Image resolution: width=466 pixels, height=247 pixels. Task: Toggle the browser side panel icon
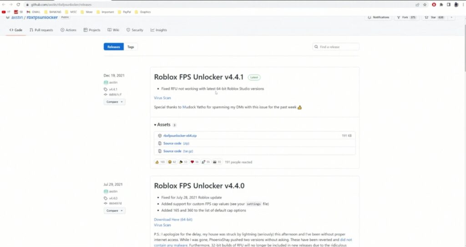tap(448, 5)
